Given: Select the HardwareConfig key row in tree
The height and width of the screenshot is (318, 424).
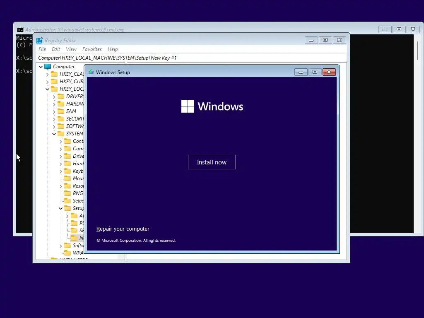Looking at the screenshot, I should pyautogui.click(x=74, y=163).
